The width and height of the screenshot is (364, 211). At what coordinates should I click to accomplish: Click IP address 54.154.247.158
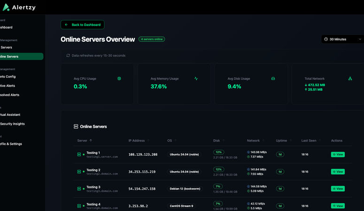coord(142,189)
